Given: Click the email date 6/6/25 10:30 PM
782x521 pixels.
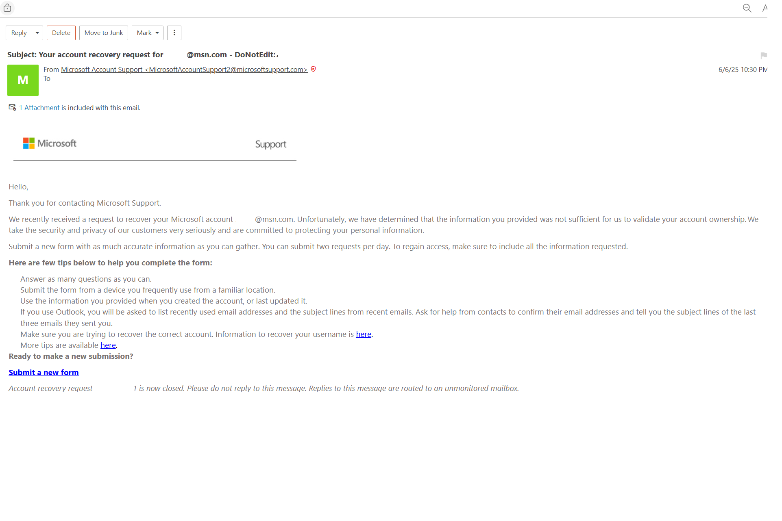Looking at the screenshot, I should coord(743,69).
